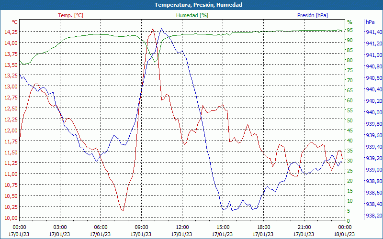Click the 941,20 pressure axis value
Image resolution: width=383 pixels, height=239 pixels.
click(x=374, y=43)
